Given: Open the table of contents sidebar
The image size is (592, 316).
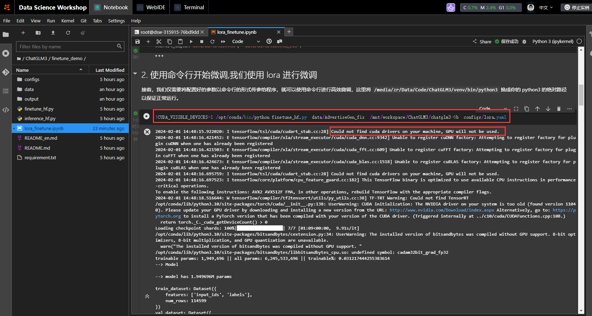Looking at the screenshot, I should click(6, 91).
